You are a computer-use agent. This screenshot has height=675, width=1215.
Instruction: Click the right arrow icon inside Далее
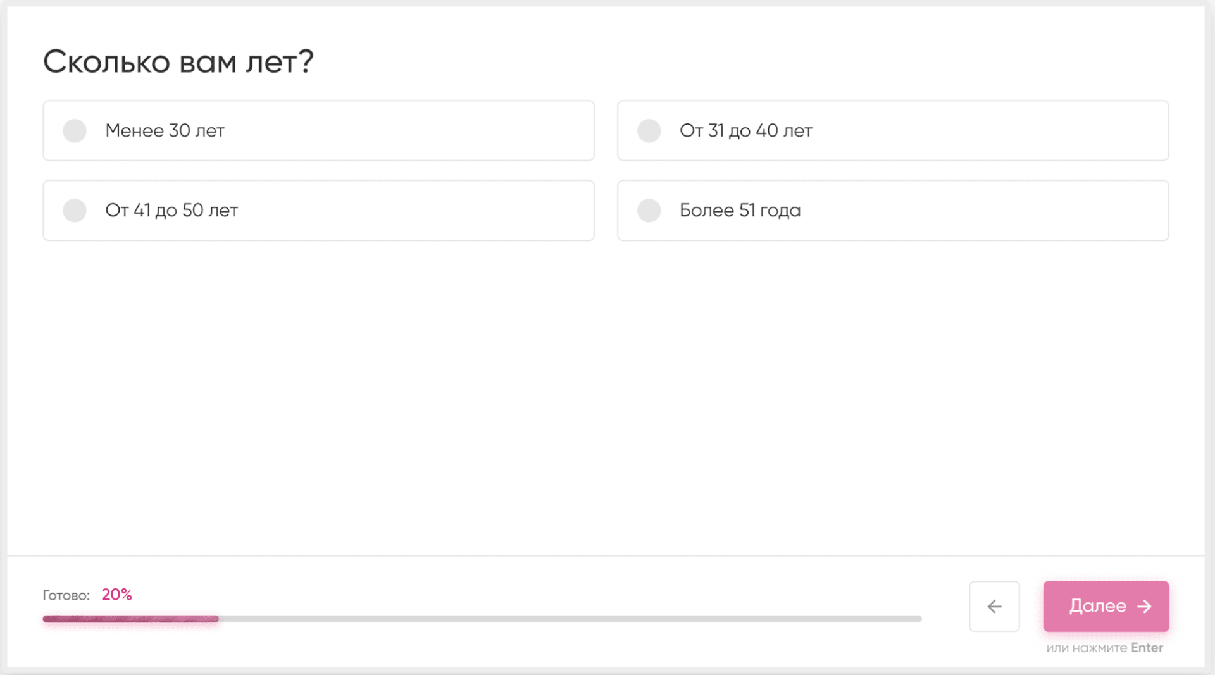pyautogui.click(x=1144, y=607)
